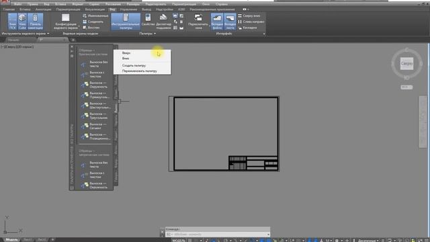Viewport: 430px width, 242px height.
Task: Toggle the Панель навигации button
Action: tap(35, 22)
